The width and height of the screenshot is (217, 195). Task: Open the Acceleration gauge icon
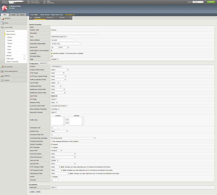pyautogui.click(x=2, y=67)
